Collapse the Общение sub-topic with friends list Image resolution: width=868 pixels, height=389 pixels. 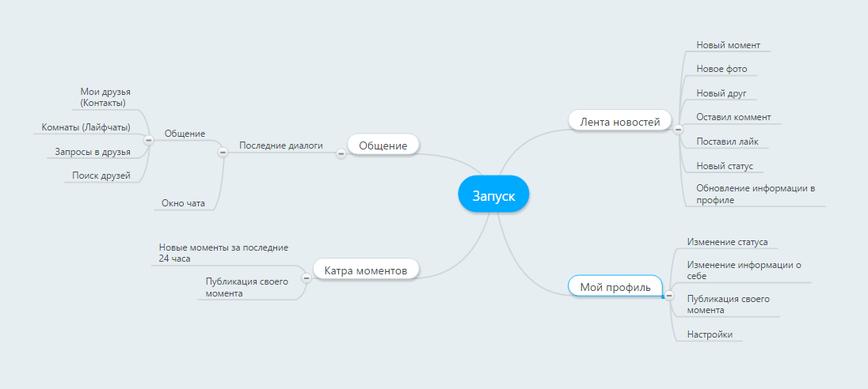(148, 141)
